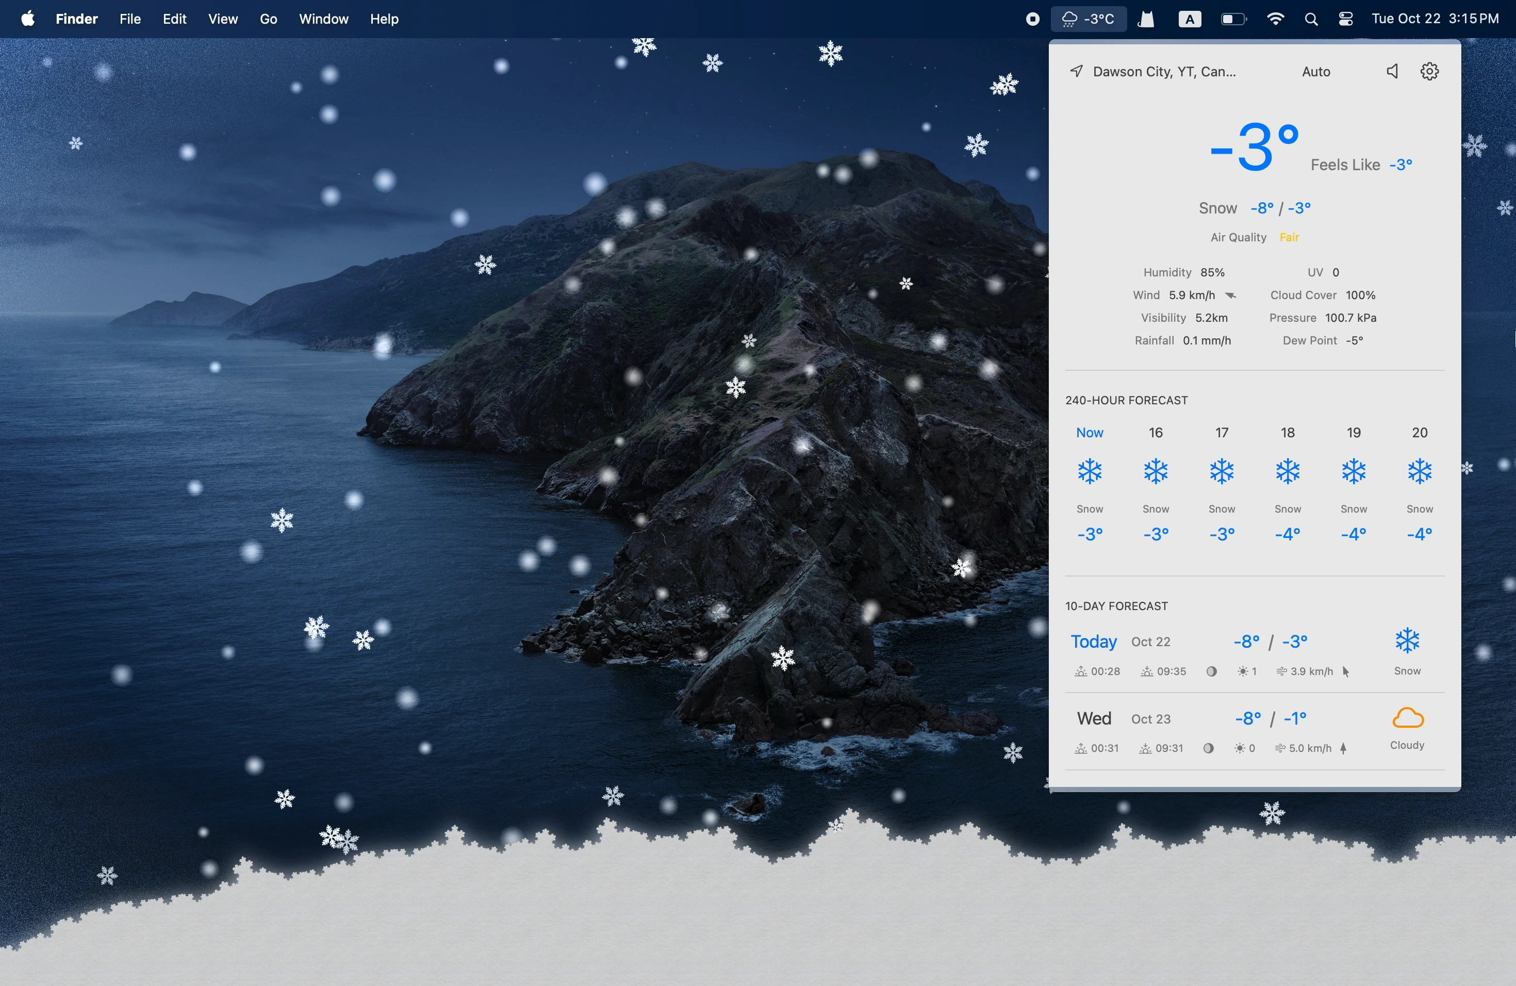Toggle the Auto mode in the weather widget
Viewport: 1516px width, 986px height.
(1316, 71)
